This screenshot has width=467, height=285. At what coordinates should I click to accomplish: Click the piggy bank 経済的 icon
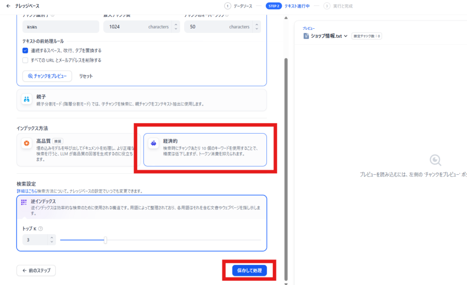[154, 143]
